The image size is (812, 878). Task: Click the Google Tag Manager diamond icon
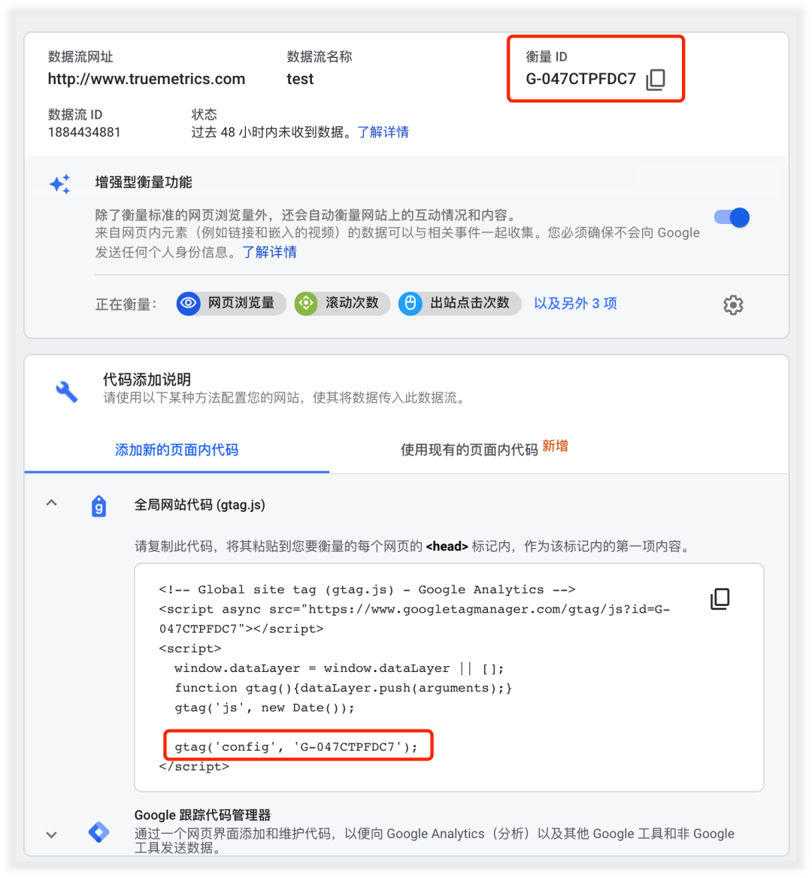click(99, 832)
